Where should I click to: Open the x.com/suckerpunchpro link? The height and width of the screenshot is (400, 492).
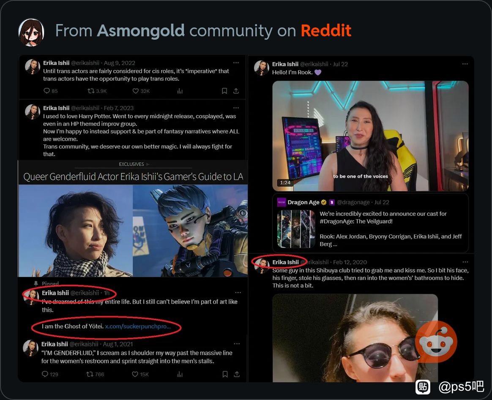coord(138,327)
